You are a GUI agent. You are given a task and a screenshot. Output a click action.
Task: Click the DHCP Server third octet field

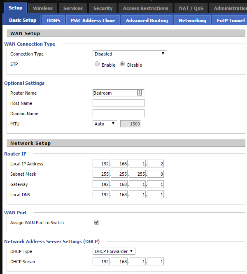(137, 262)
